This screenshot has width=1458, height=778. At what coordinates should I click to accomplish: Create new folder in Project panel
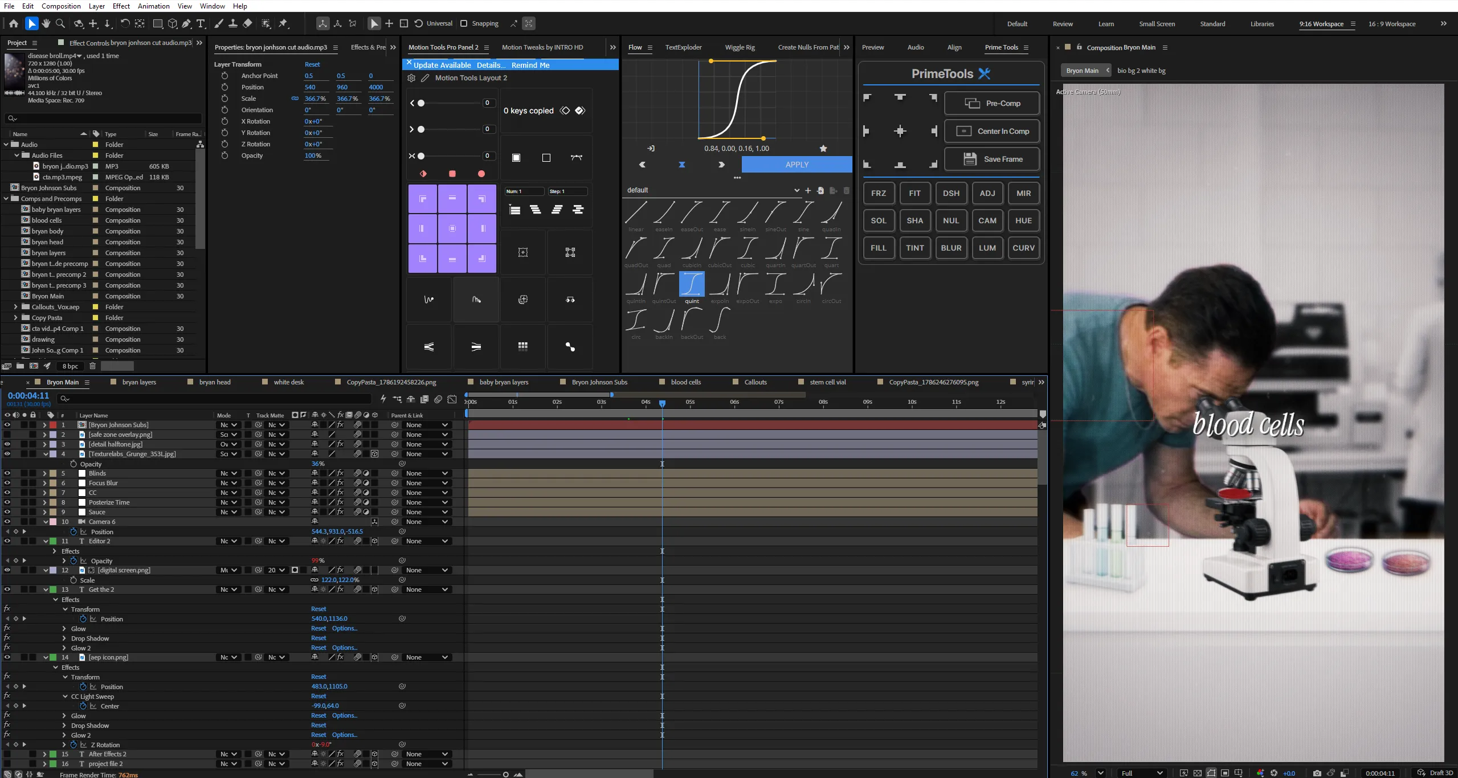click(20, 366)
